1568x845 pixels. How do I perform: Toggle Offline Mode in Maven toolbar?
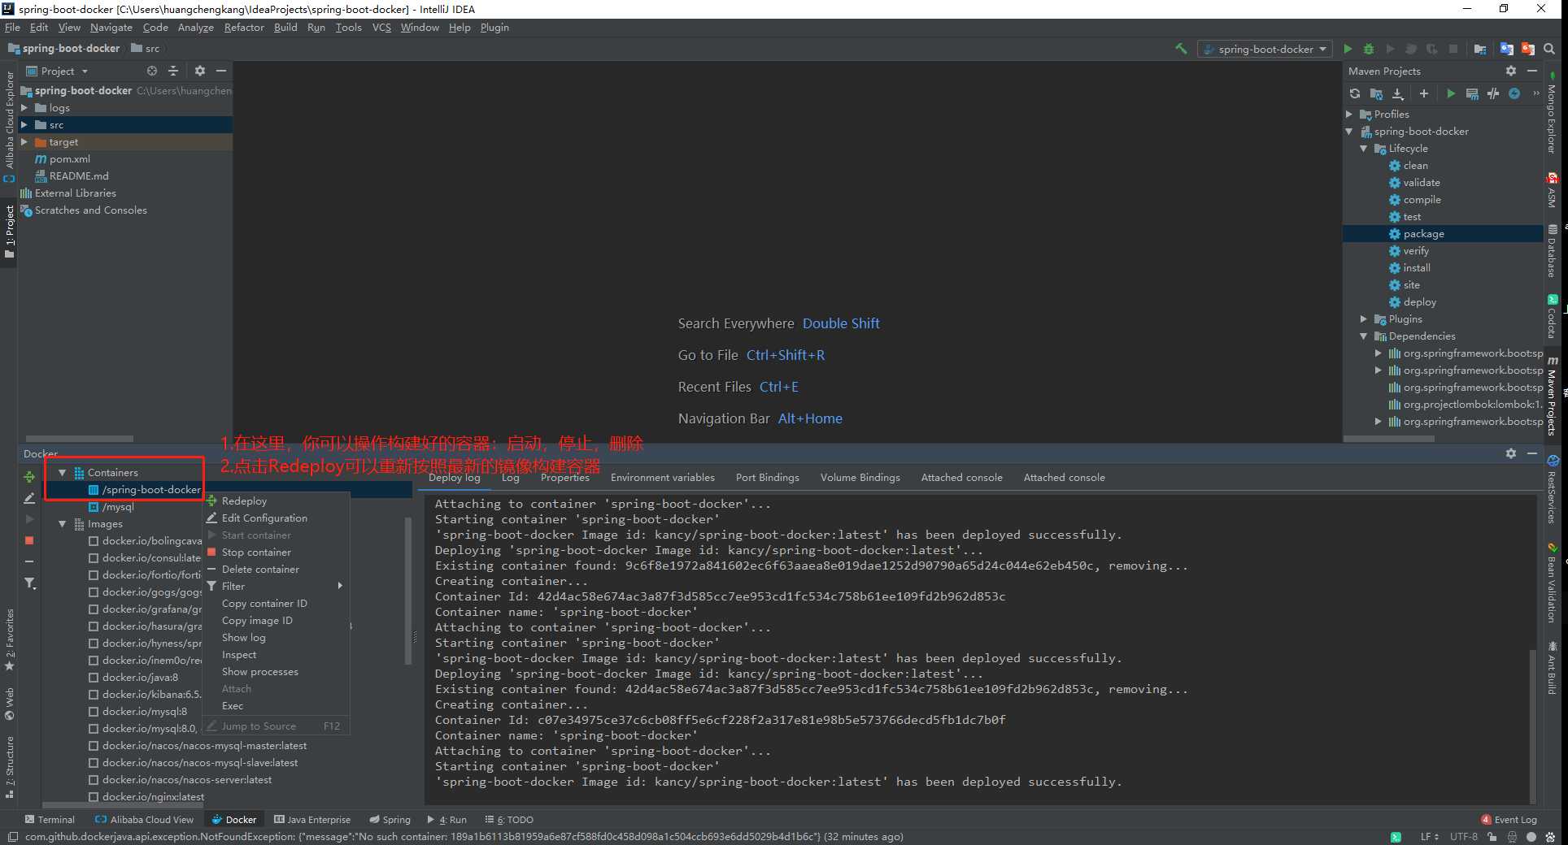coord(1493,93)
